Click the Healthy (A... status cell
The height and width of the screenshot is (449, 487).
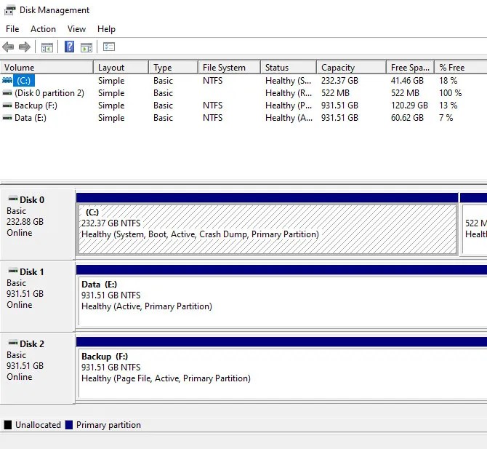pyautogui.click(x=289, y=118)
